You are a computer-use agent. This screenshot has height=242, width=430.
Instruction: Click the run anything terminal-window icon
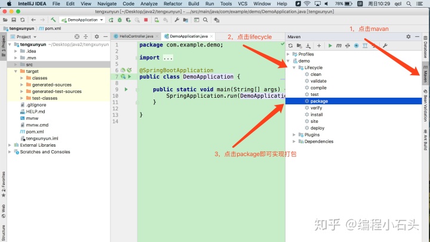tap(196, 20)
